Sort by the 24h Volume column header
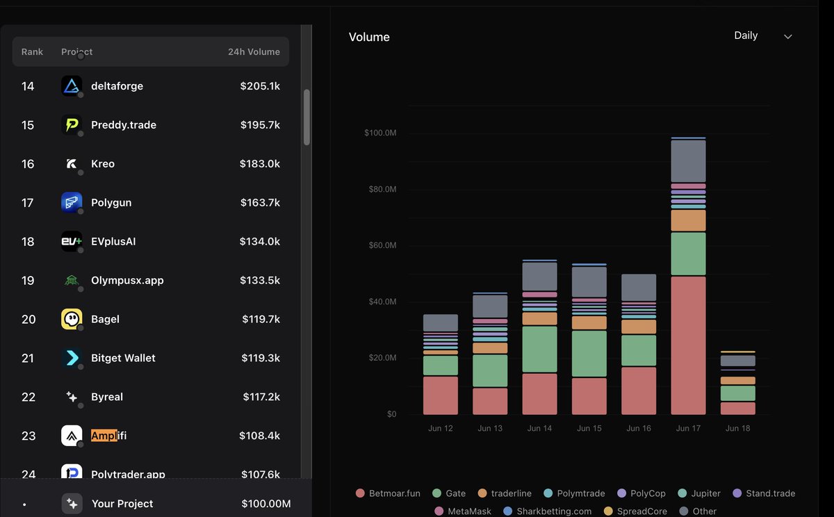This screenshot has height=517, width=834. 254,51
